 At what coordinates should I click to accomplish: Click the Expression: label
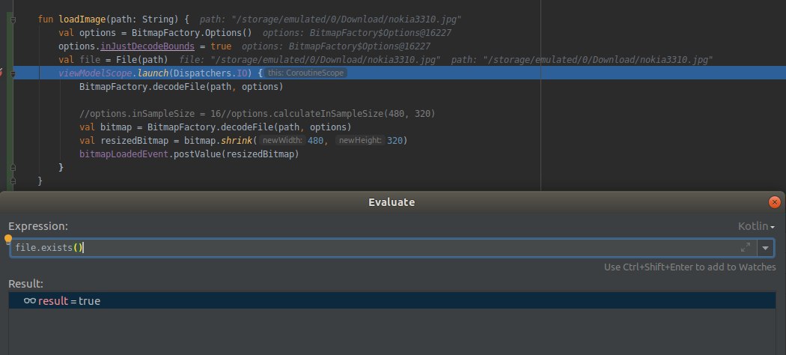pyautogui.click(x=38, y=226)
